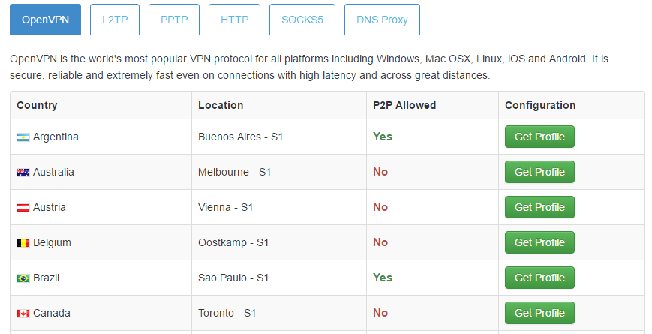This screenshot has height=334, width=652.
Task: Get Profile for Austria Vienna
Action: tap(539, 207)
